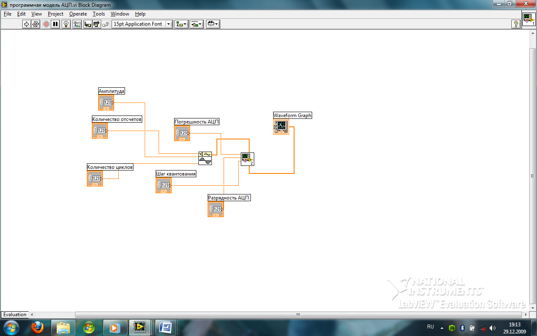537x336 pixels.
Task: Select the subVI node numbered 2
Action: 248,159
